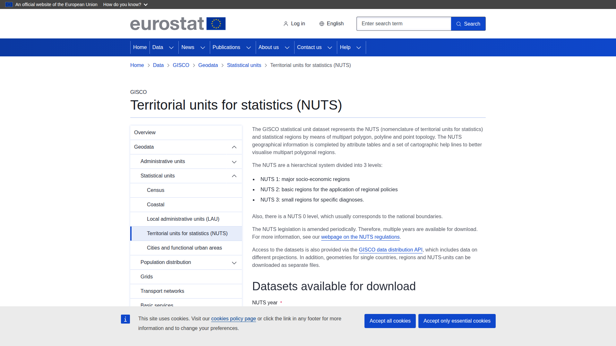The image size is (616, 346).
Task: Click the 'NUTS year' field label
Action: click(x=265, y=303)
